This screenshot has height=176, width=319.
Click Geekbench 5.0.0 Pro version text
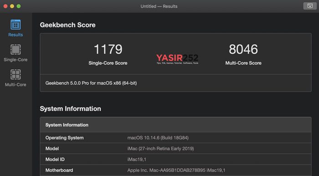point(91,83)
